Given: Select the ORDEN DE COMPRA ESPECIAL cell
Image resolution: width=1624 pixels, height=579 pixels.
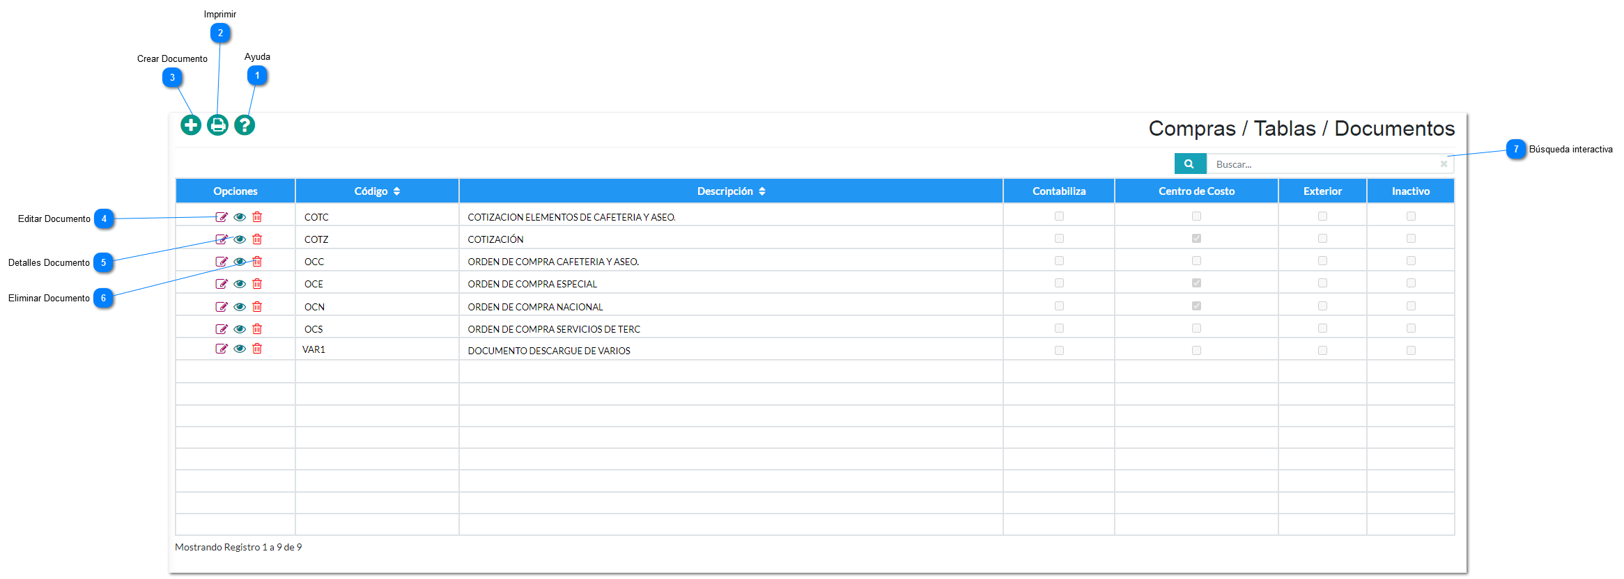Looking at the screenshot, I should tap(731, 284).
